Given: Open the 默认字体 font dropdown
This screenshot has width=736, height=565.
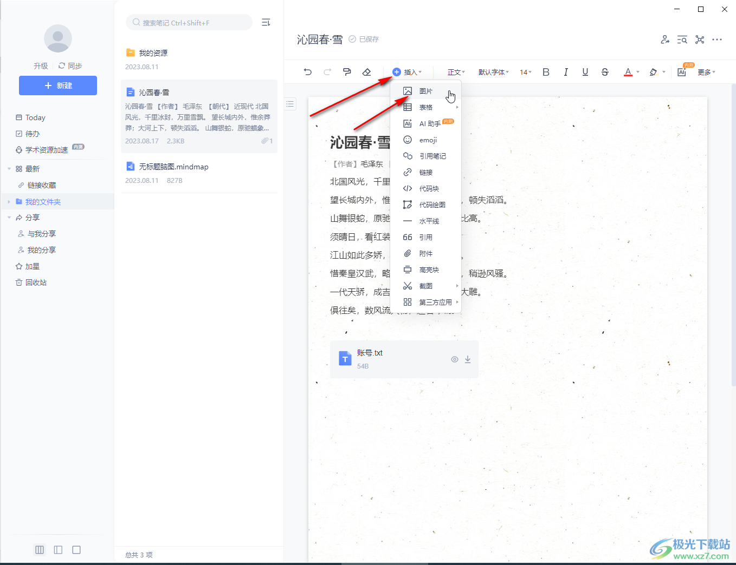Looking at the screenshot, I should [493, 72].
